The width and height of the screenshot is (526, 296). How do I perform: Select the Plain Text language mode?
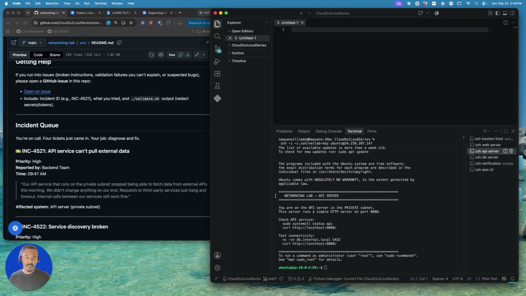pos(489,279)
